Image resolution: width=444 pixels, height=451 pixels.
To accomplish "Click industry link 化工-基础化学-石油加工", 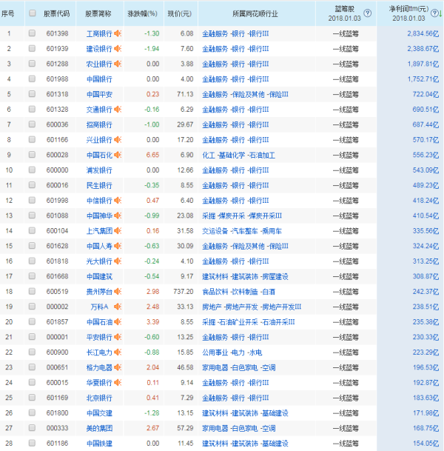I will pos(238,156).
